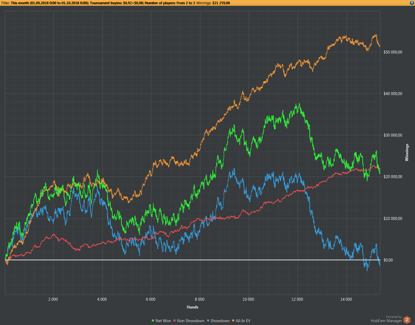
Task: Click the 8 000 hands axis label
Action: [200, 299]
